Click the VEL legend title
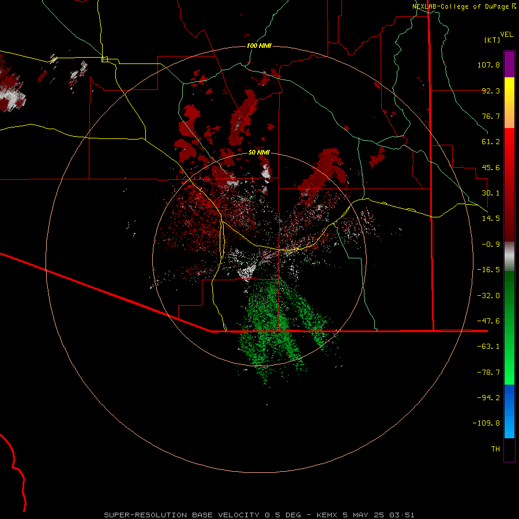This screenshot has height=519, width=519. point(506,35)
